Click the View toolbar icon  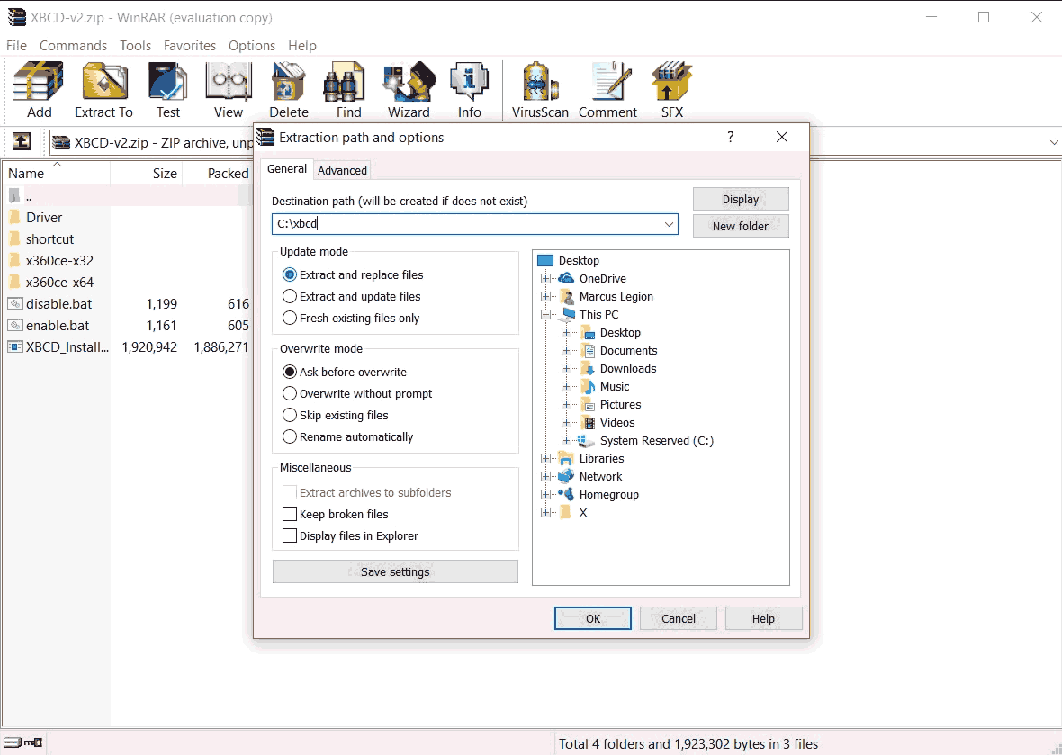229,90
